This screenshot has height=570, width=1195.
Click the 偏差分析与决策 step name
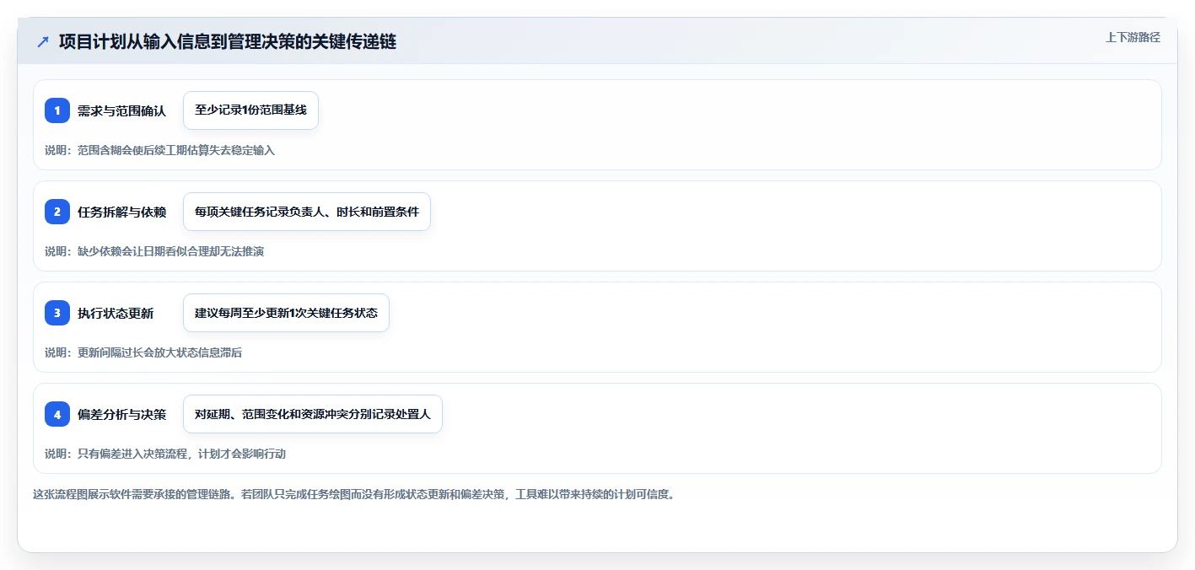[121, 415]
